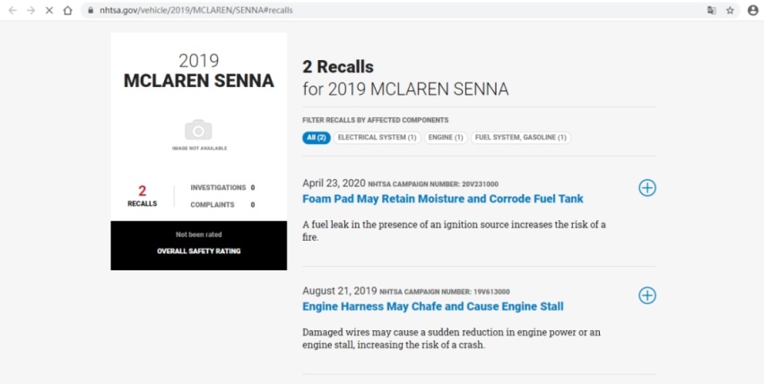This screenshot has height=384, width=764.
Task: Click the browser forward arrow
Action: [30, 10]
